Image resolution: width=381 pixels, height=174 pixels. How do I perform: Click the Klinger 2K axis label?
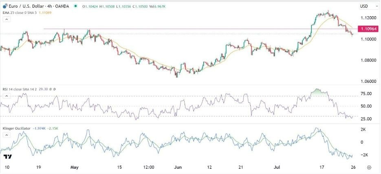pyautogui.click(x=363, y=130)
